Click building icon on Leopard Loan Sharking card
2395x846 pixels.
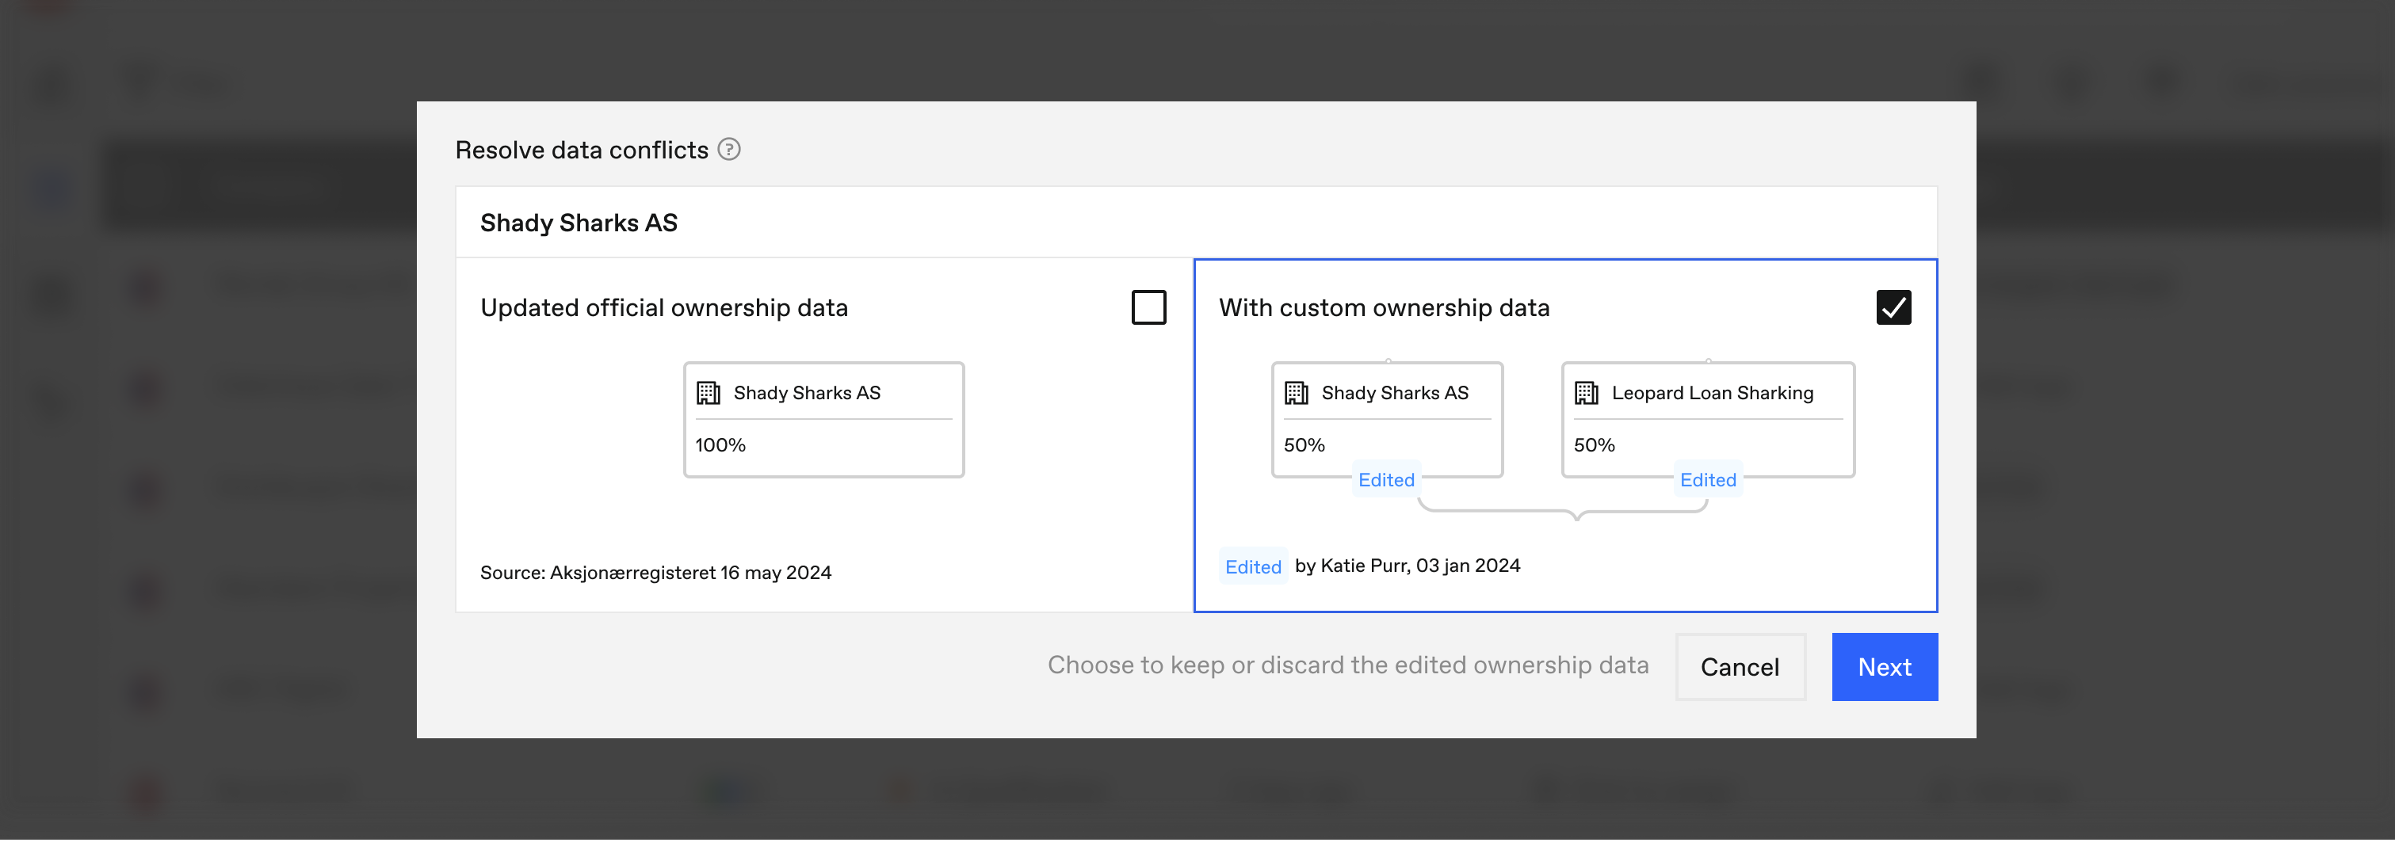point(1586,393)
